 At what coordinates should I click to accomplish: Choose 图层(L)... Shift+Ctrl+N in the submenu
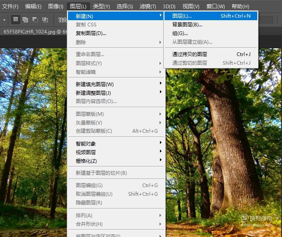(211, 16)
